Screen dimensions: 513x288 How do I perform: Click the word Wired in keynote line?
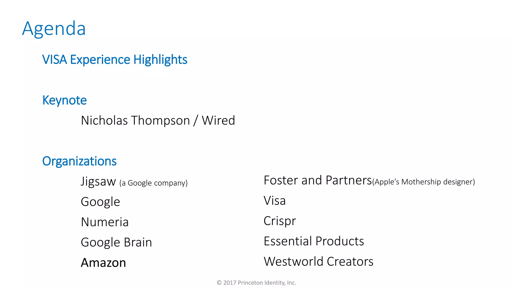tap(218, 120)
